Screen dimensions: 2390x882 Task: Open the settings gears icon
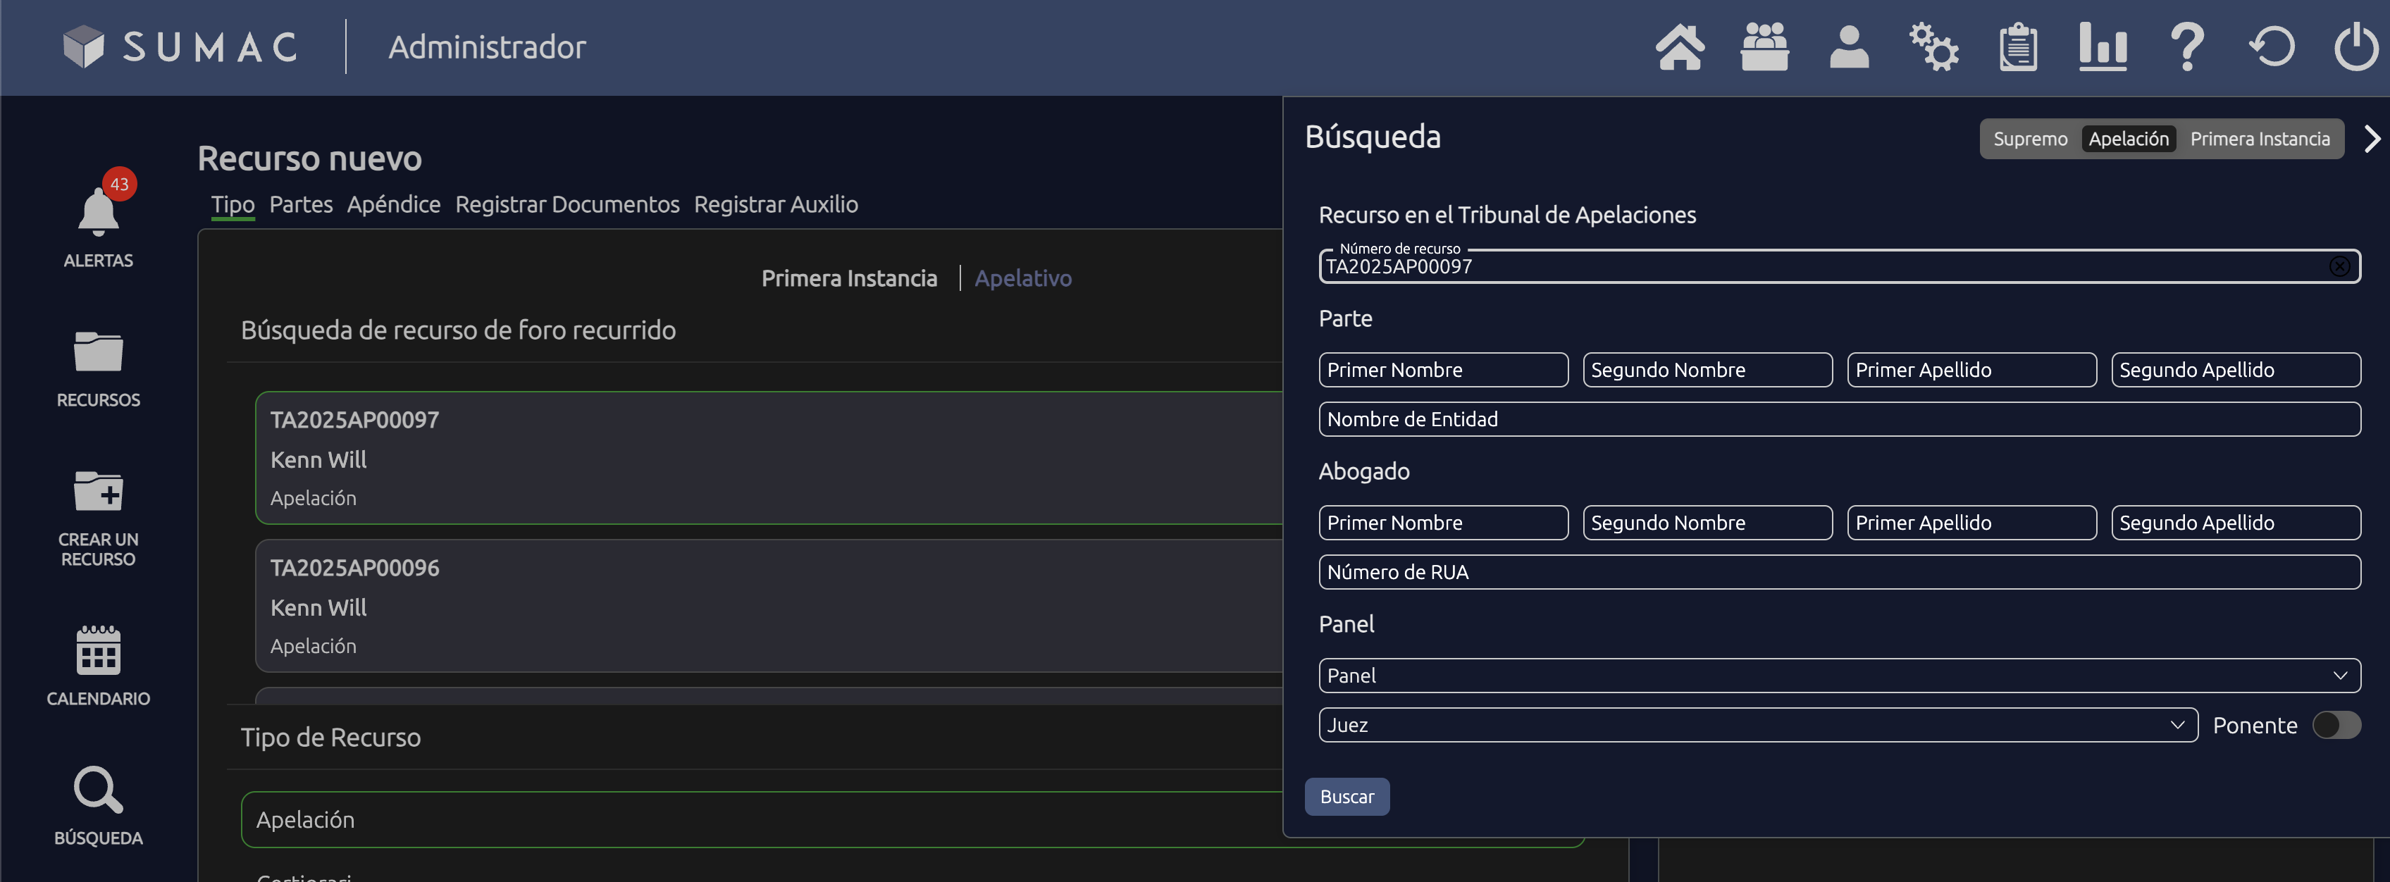[1933, 47]
